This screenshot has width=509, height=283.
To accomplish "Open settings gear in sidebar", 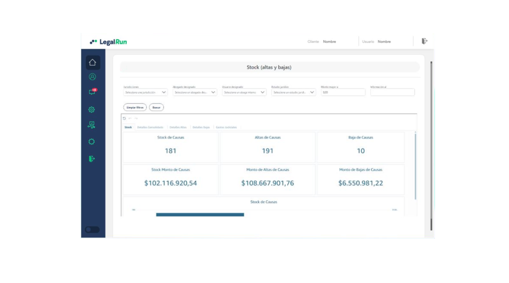I will 92,110.
